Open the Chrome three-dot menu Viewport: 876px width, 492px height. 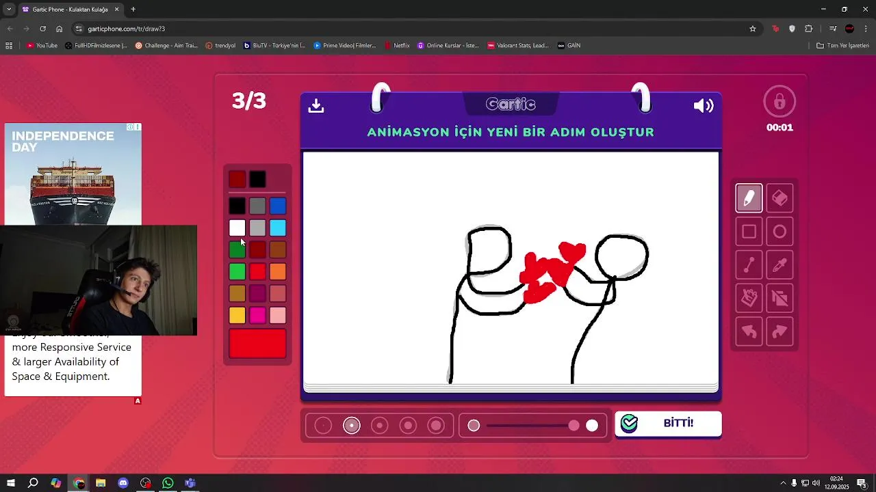(866, 29)
